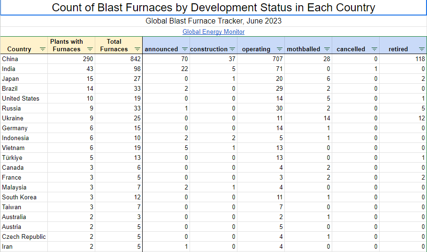
Task: Click Germany's total furnaces value 15
Action: pyautogui.click(x=137, y=128)
